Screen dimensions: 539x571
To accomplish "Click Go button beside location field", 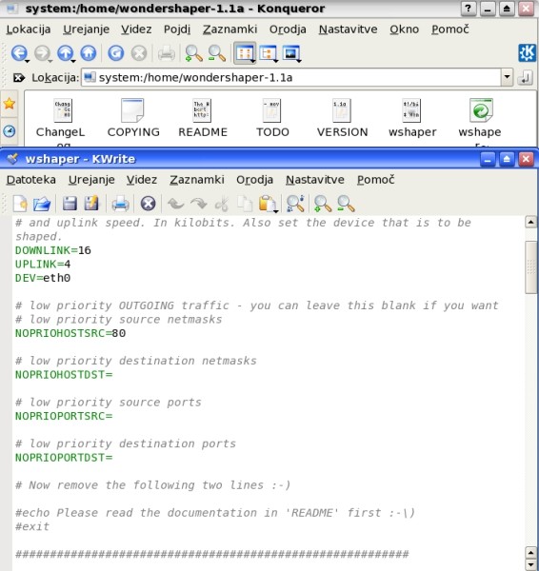I will pyautogui.click(x=525, y=78).
